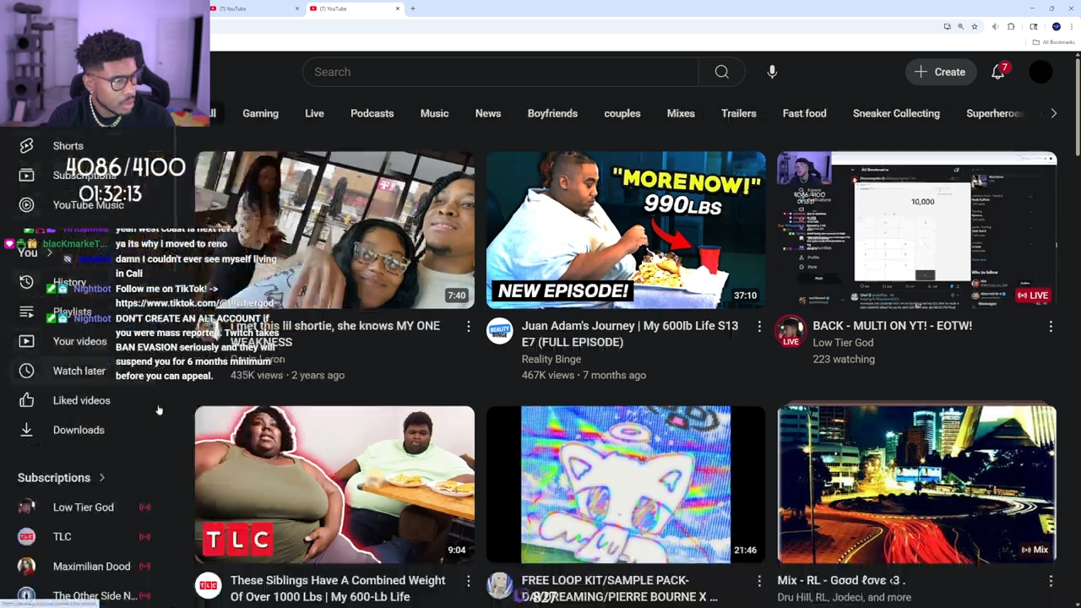Open more actions for BACK - MULTI ON YT video
Image resolution: width=1081 pixels, height=608 pixels.
1051,326
